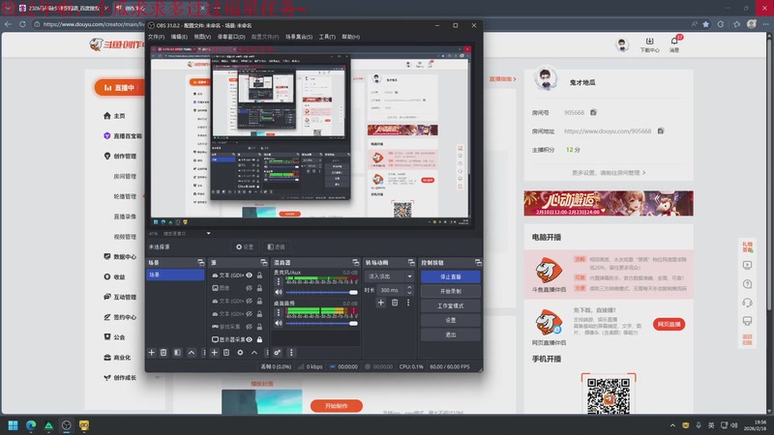This screenshot has height=435, width=774.
Task: Open scene filters icon in 场景 toolbar
Action: pos(177,353)
